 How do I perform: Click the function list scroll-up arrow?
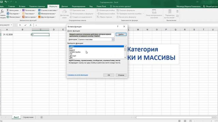[125, 47]
